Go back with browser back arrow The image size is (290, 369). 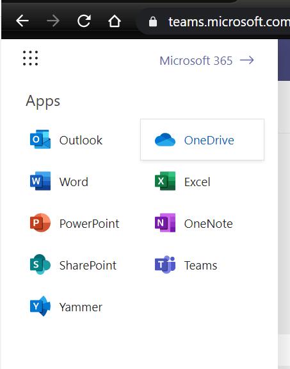22,21
